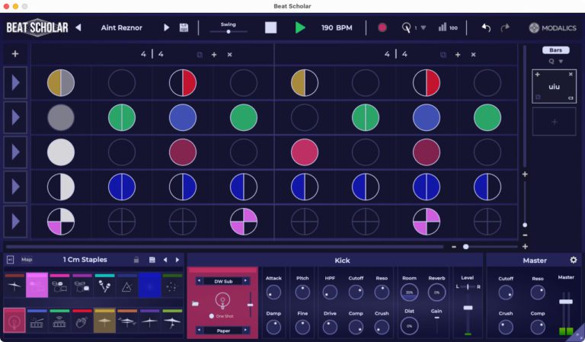Click the 190 BPM tempo field

337,27
